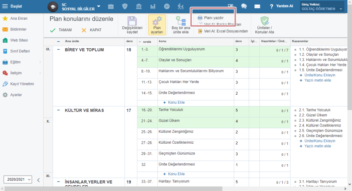Viewport: 352px width, 191px height.
Task: Click the Hazırlıklar / Ünit... column header
Action: (x=274, y=41)
